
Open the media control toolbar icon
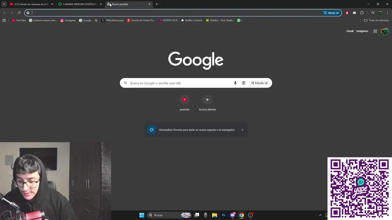[x=373, y=13]
